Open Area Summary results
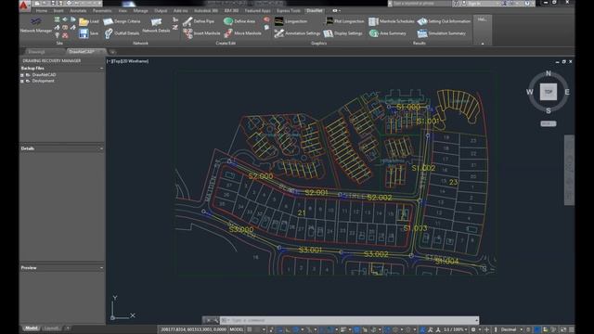Viewport: 594px width, 334px height. tap(388, 33)
